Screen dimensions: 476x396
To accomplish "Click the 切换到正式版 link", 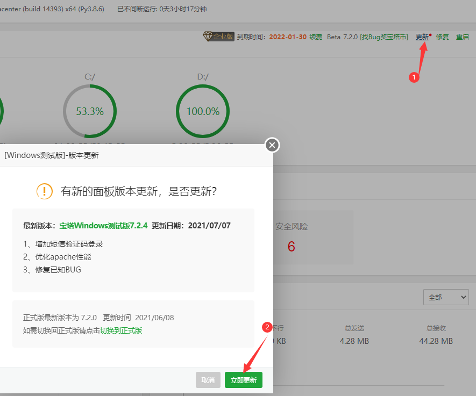I will click(x=121, y=330).
